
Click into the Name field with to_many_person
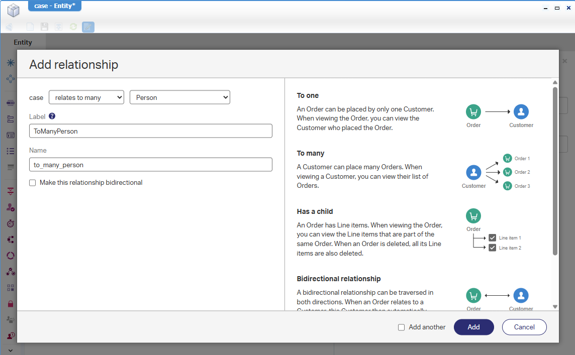pyautogui.click(x=151, y=165)
